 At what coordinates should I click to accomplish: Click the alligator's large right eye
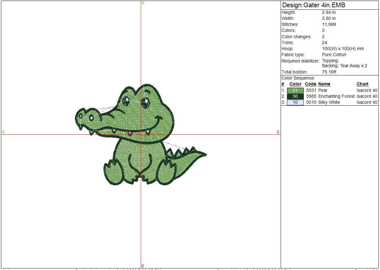tap(145, 102)
